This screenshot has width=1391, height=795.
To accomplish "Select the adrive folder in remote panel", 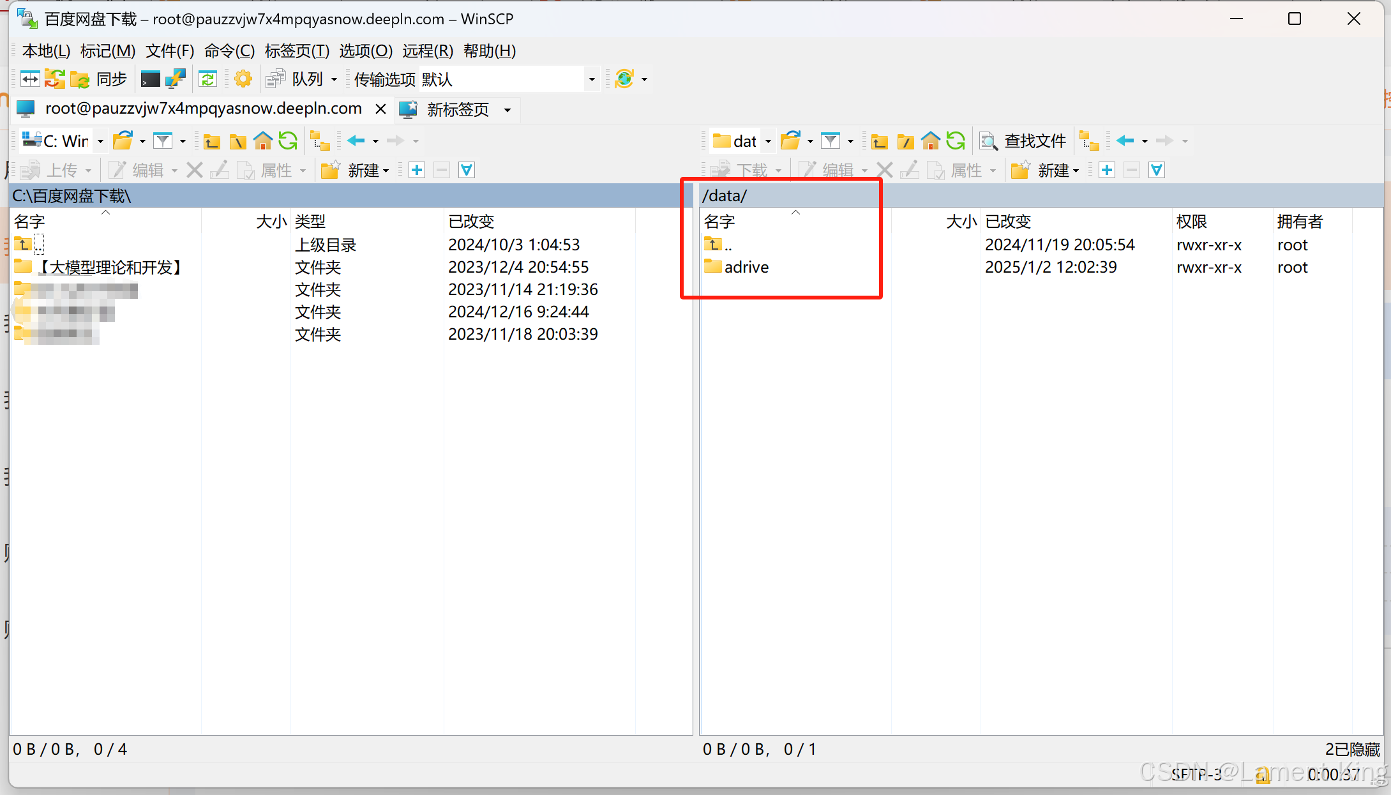I will pos(746,267).
